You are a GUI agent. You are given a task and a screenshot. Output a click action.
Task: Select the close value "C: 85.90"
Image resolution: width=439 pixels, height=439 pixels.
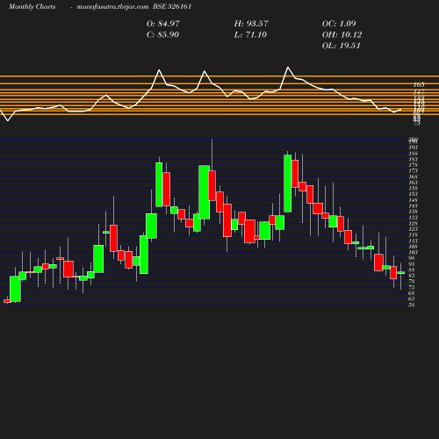pyautogui.click(x=162, y=35)
